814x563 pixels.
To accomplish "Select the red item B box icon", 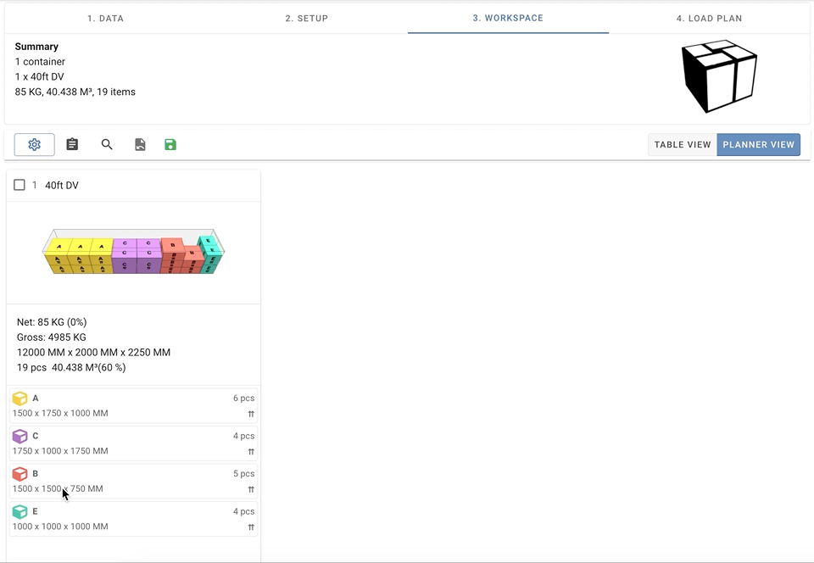I will (20, 474).
